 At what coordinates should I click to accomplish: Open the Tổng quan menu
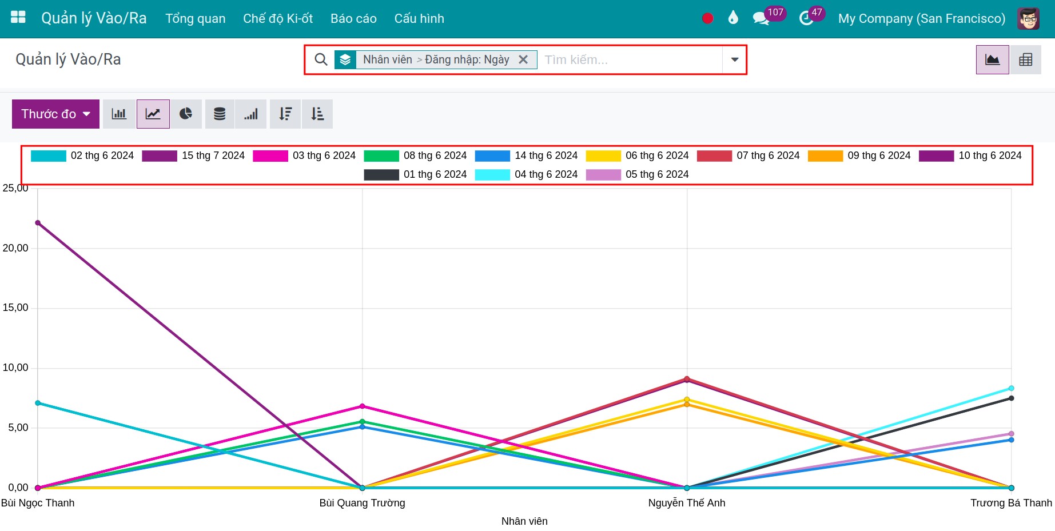tap(196, 18)
